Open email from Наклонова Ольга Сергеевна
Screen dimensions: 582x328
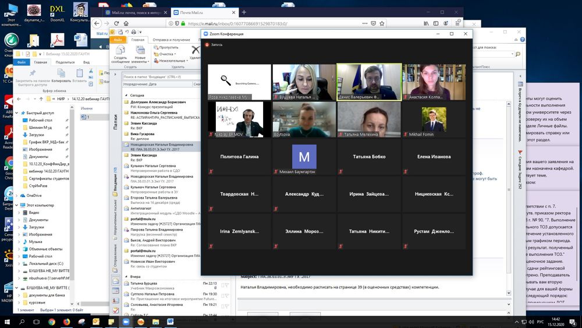(162, 115)
